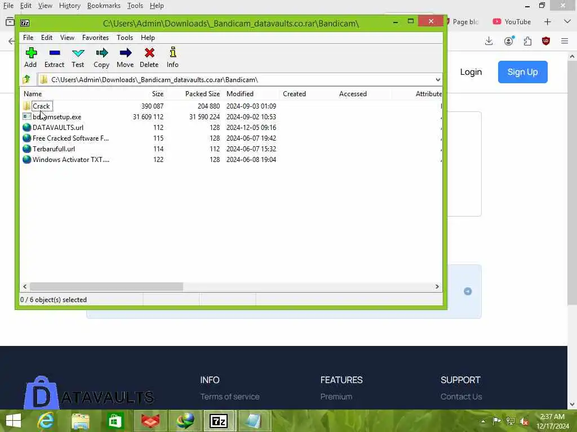Test the archive with the Test button

78,57
